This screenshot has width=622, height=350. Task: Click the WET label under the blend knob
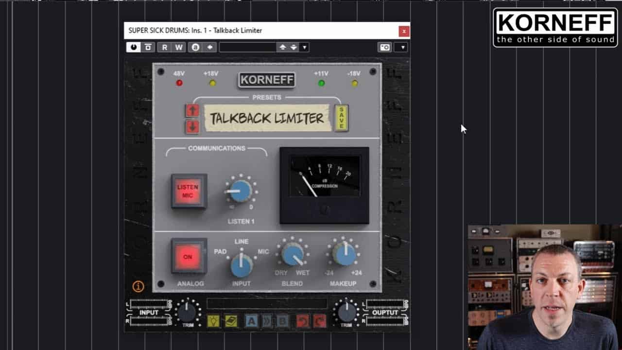pos(303,273)
